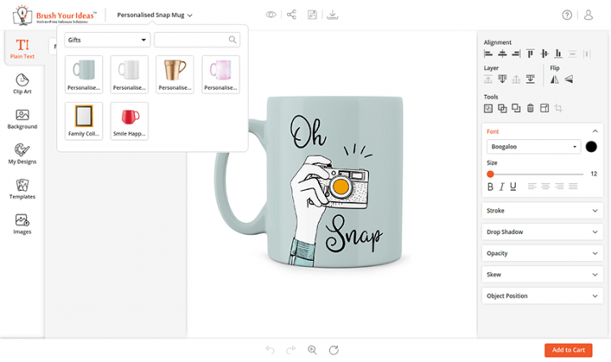The width and height of the screenshot is (611, 362).
Task: Open the Clip Art panel
Action: pyautogui.click(x=22, y=84)
